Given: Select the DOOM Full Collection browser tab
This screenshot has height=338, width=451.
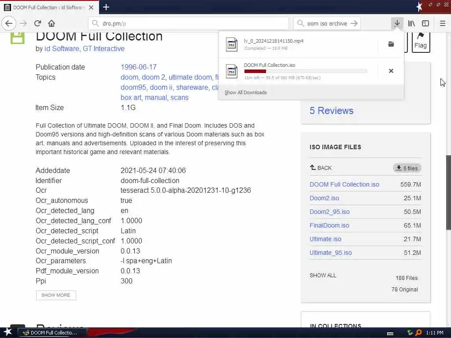Looking at the screenshot, I should pos(49,7).
